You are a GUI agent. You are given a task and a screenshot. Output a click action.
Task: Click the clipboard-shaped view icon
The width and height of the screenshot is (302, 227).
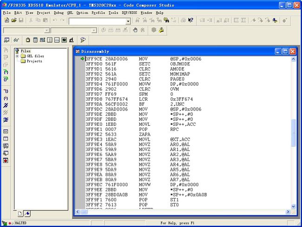click(28, 40)
